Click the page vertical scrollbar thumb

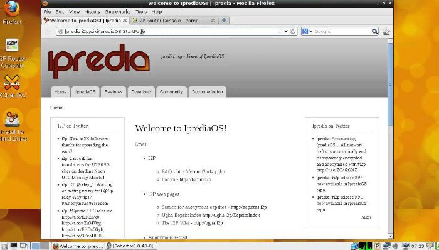pos(390,84)
